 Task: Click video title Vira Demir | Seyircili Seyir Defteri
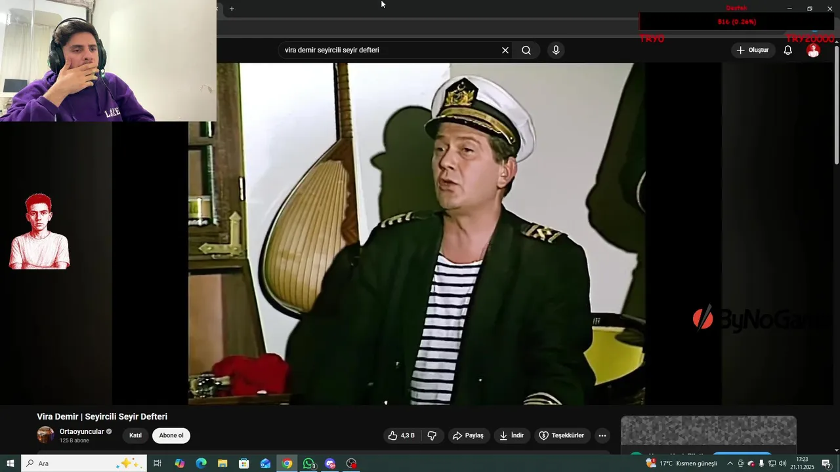(x=102, y=416)
